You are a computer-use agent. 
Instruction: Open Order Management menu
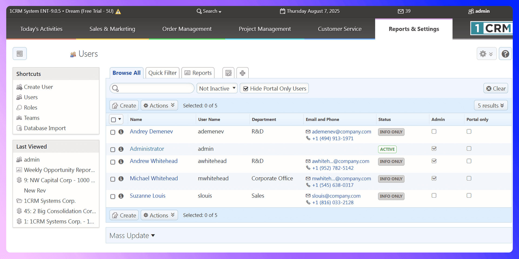187,29
